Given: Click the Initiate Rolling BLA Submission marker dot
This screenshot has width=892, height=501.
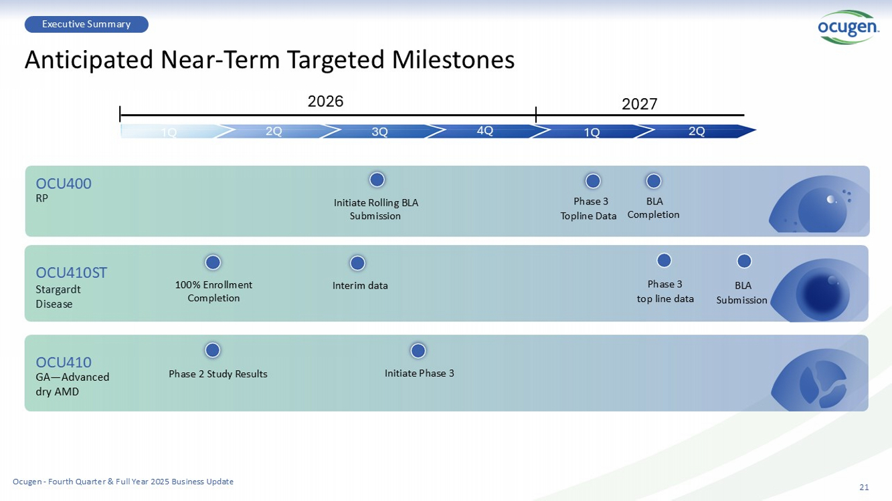Looking at the screenshot, I should click(x=377, y=180).
